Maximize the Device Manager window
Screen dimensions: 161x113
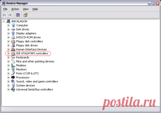coord(153,3)
